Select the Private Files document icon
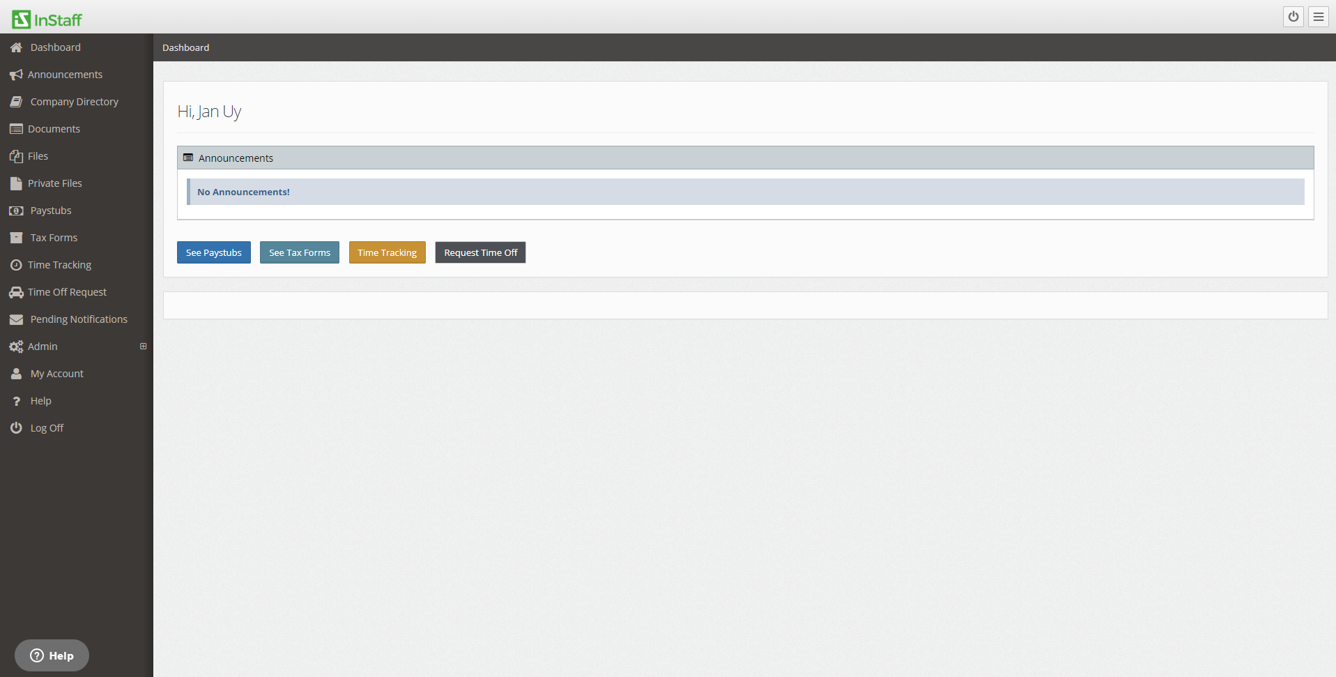 pos(15,183)
